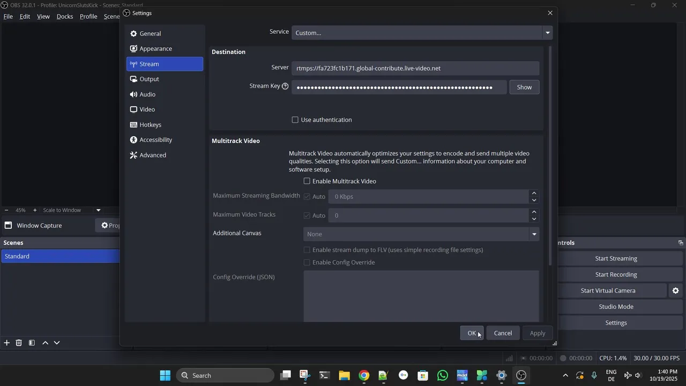Open WhatsApp from the taskbar
This screenshot has height=386, width=686.
[x=443, y=375]
